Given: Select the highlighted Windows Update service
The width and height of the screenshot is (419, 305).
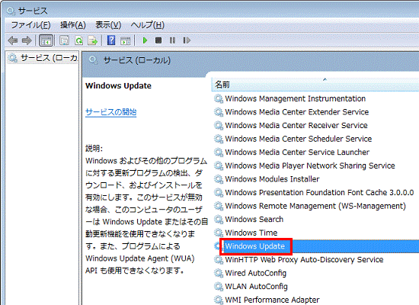Looking at the screenshot, I should 316,246.
